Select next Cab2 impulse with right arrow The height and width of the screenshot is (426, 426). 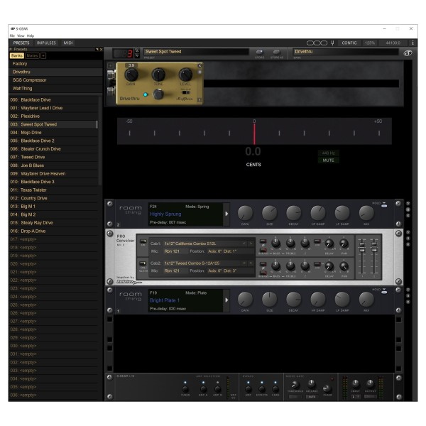pyautogui.click(x=251, y=263)
